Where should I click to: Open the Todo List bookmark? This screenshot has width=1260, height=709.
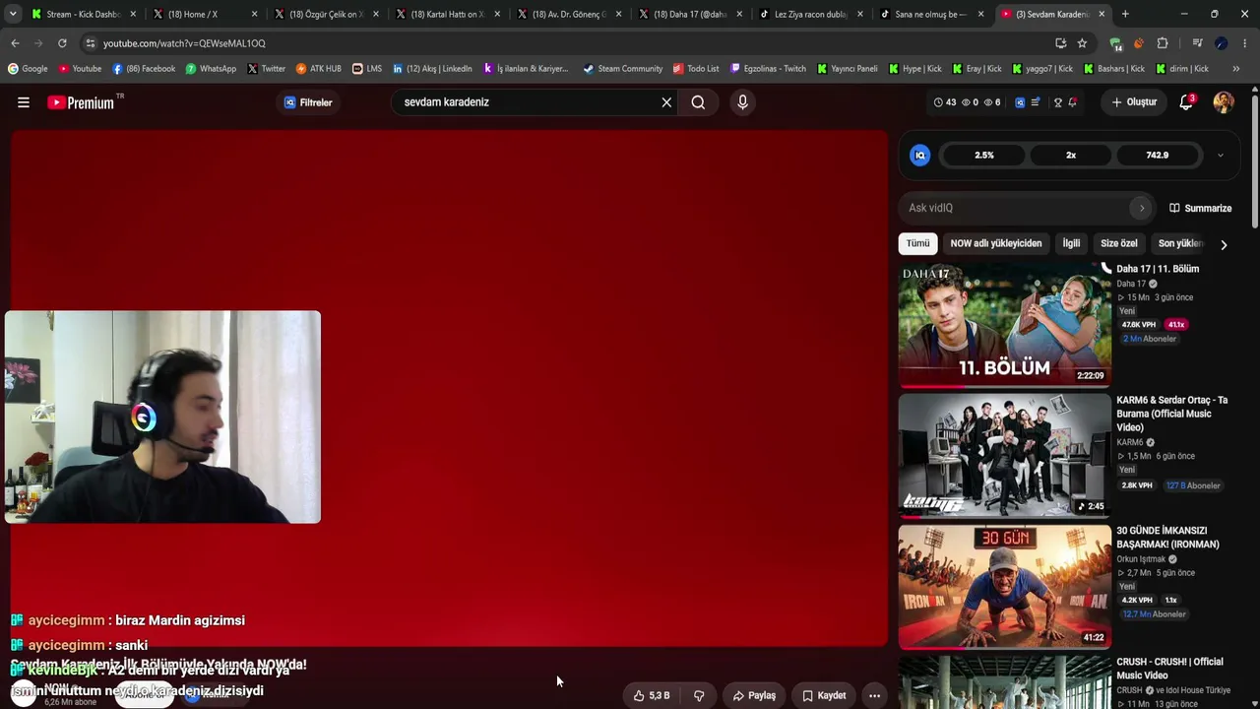pos(696,69)
